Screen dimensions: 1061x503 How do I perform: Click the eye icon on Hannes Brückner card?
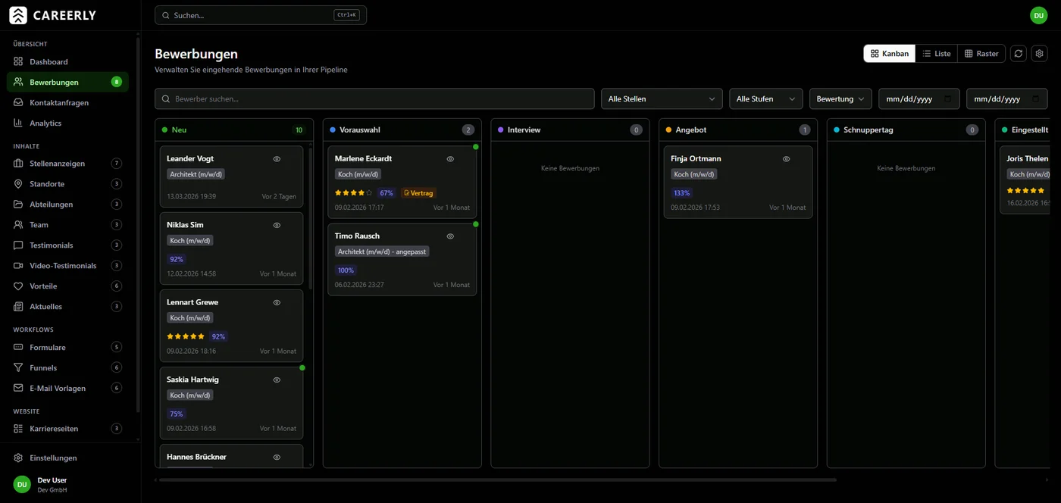(x=277, y=457)
